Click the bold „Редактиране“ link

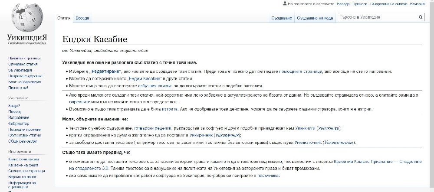[106, 71]
